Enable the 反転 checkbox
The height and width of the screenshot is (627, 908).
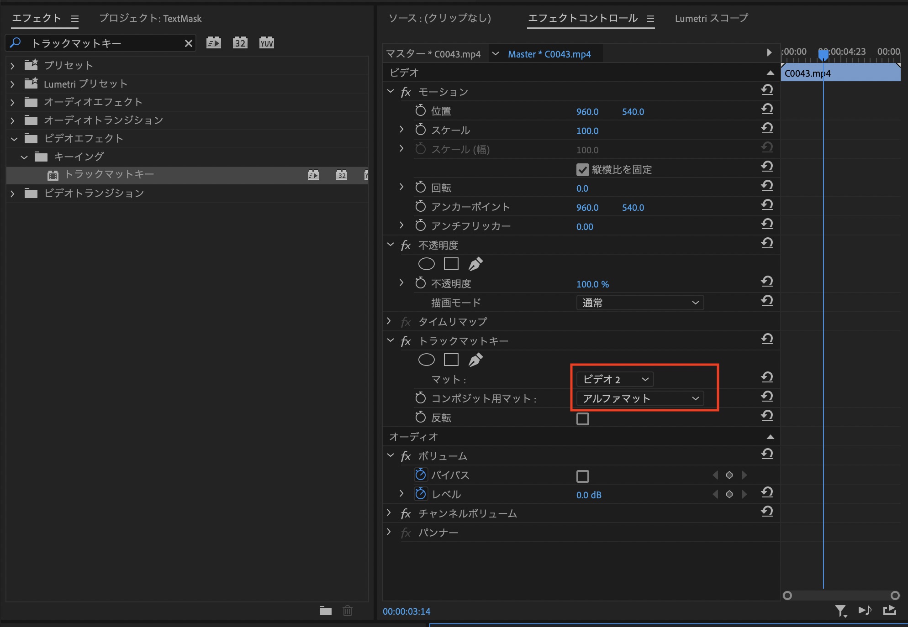pos(582,418)
